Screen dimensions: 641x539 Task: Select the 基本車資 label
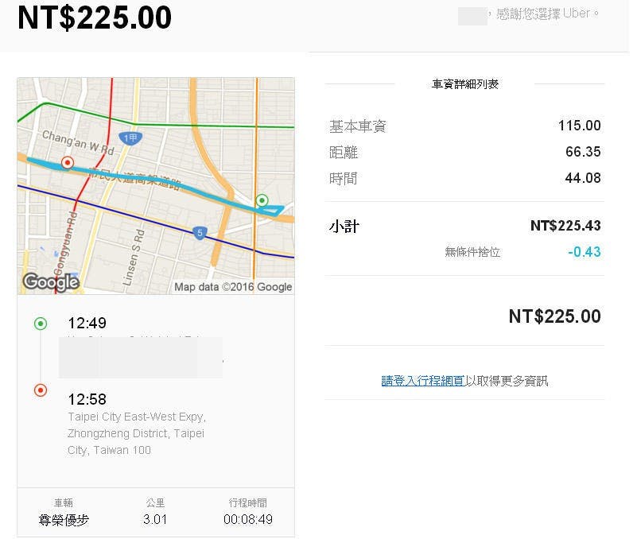point(358,126)
